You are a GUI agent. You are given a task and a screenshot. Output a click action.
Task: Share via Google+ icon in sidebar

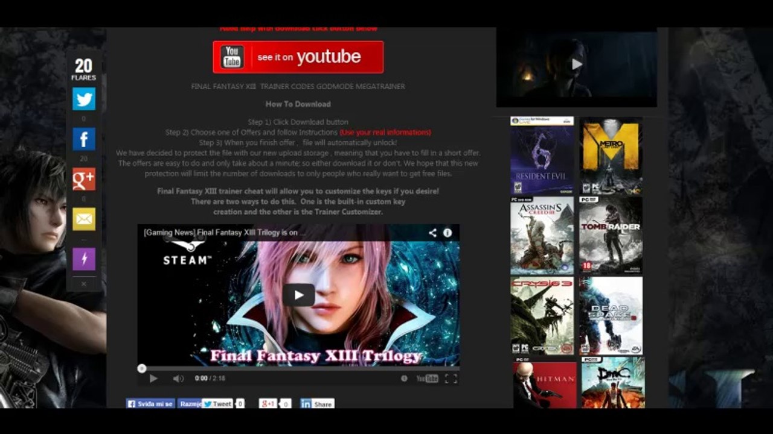point(84,179)
